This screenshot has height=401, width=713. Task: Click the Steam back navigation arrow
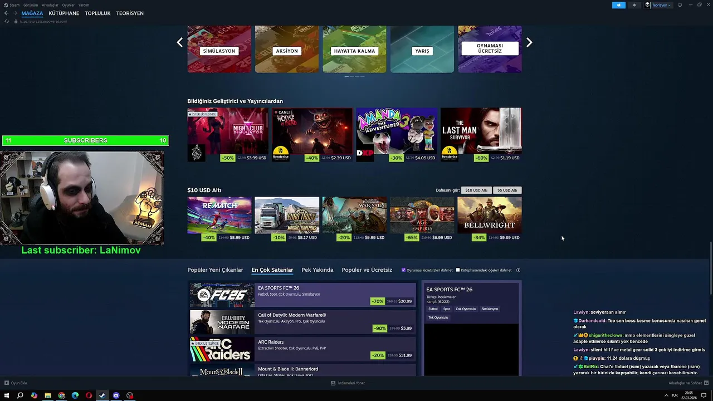tap(6, 13)
